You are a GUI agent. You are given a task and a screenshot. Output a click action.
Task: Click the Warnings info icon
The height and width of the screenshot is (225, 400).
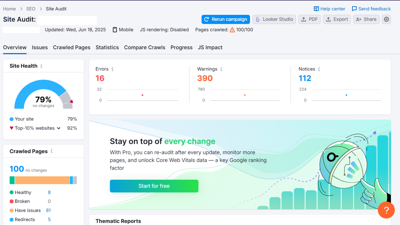pos(221,69)
